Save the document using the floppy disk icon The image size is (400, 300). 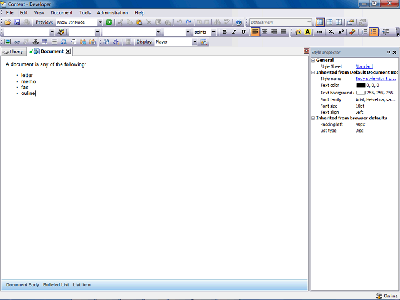[17, 22]
